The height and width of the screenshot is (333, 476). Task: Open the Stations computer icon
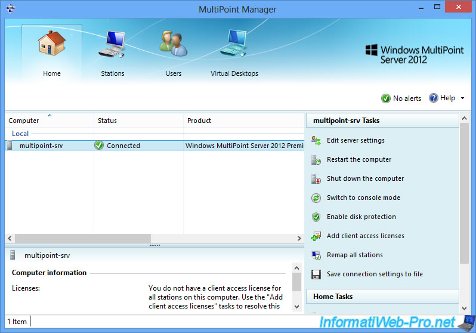click(x=112, y=44)
